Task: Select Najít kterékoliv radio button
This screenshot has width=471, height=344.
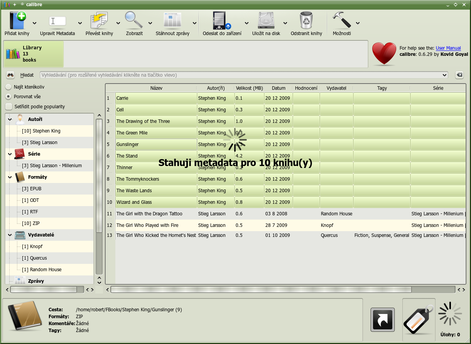Action: coord(8,87)
